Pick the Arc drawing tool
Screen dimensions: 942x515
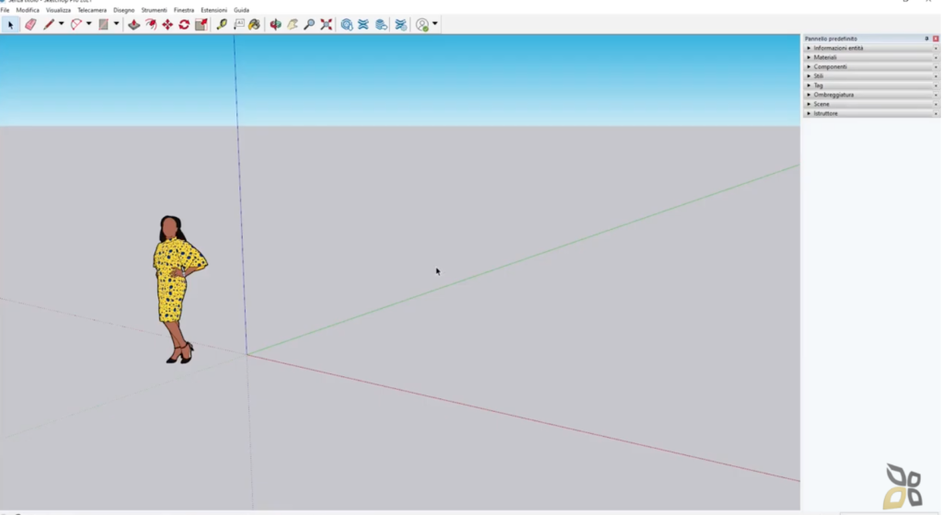pyautogui.click(x=75, y=25)
